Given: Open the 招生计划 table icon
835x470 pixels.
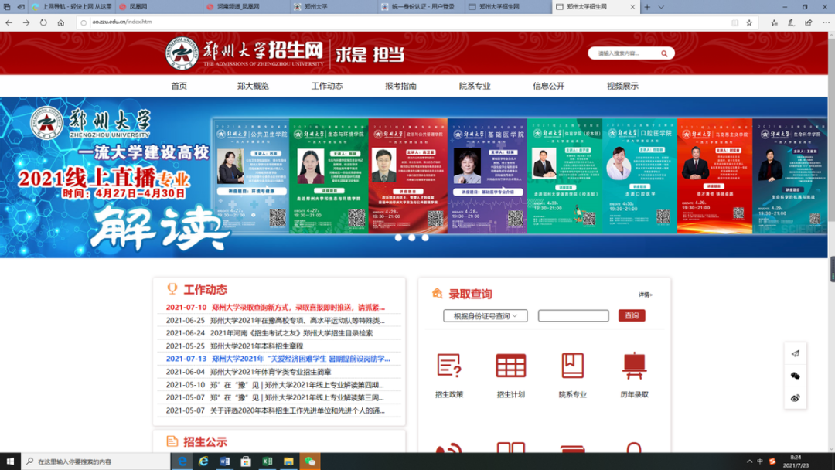Looking at the screenshot, I should coord(510,367).
